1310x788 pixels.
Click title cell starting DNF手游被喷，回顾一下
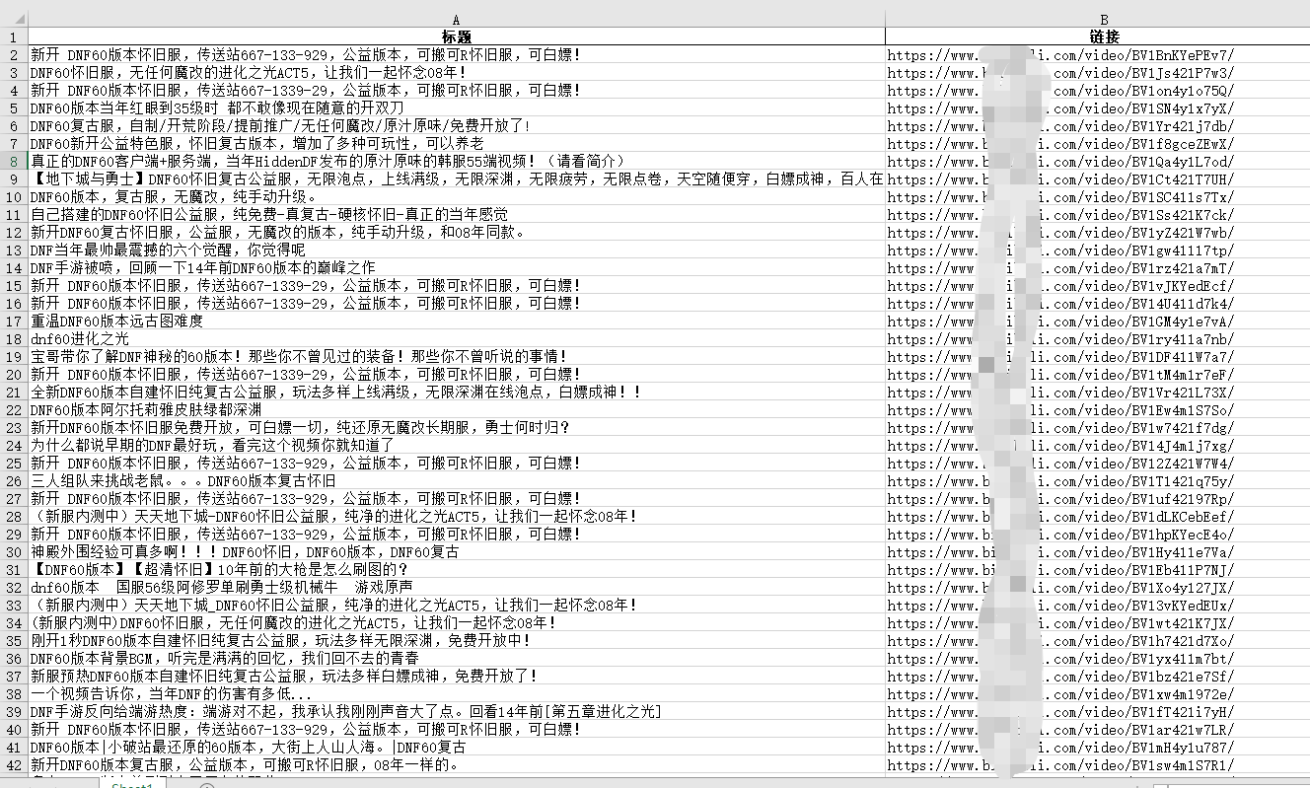coord(456,267)
